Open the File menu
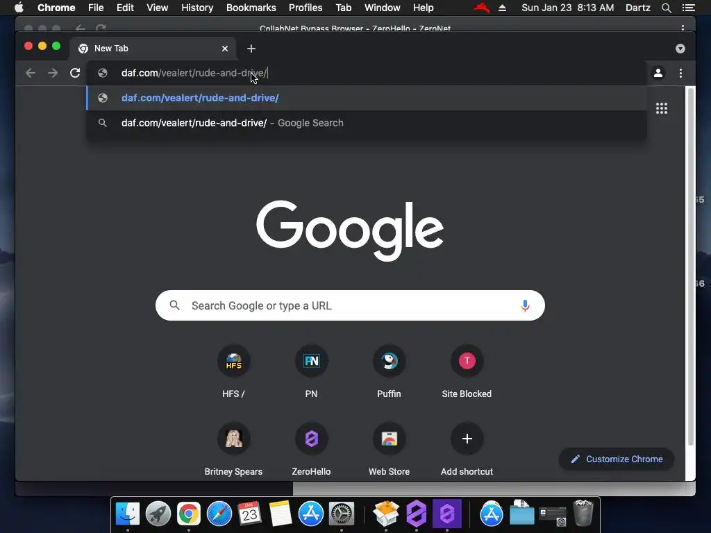The height and width of the screenshot is (533, 711). pos(96,8)
